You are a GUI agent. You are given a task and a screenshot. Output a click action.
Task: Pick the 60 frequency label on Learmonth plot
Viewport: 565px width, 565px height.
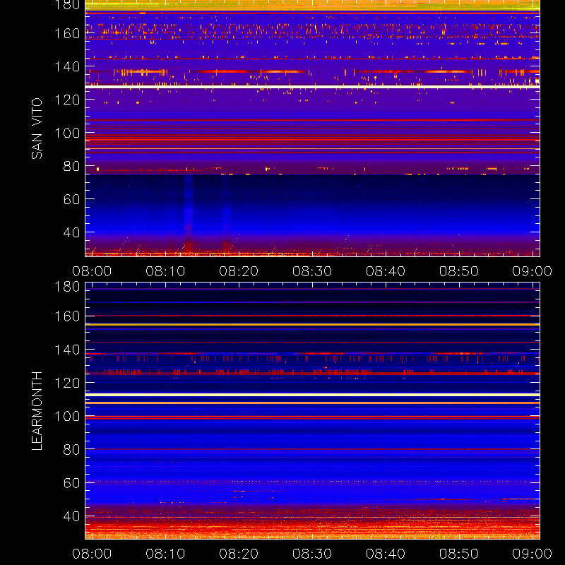(x=72, y=483)
